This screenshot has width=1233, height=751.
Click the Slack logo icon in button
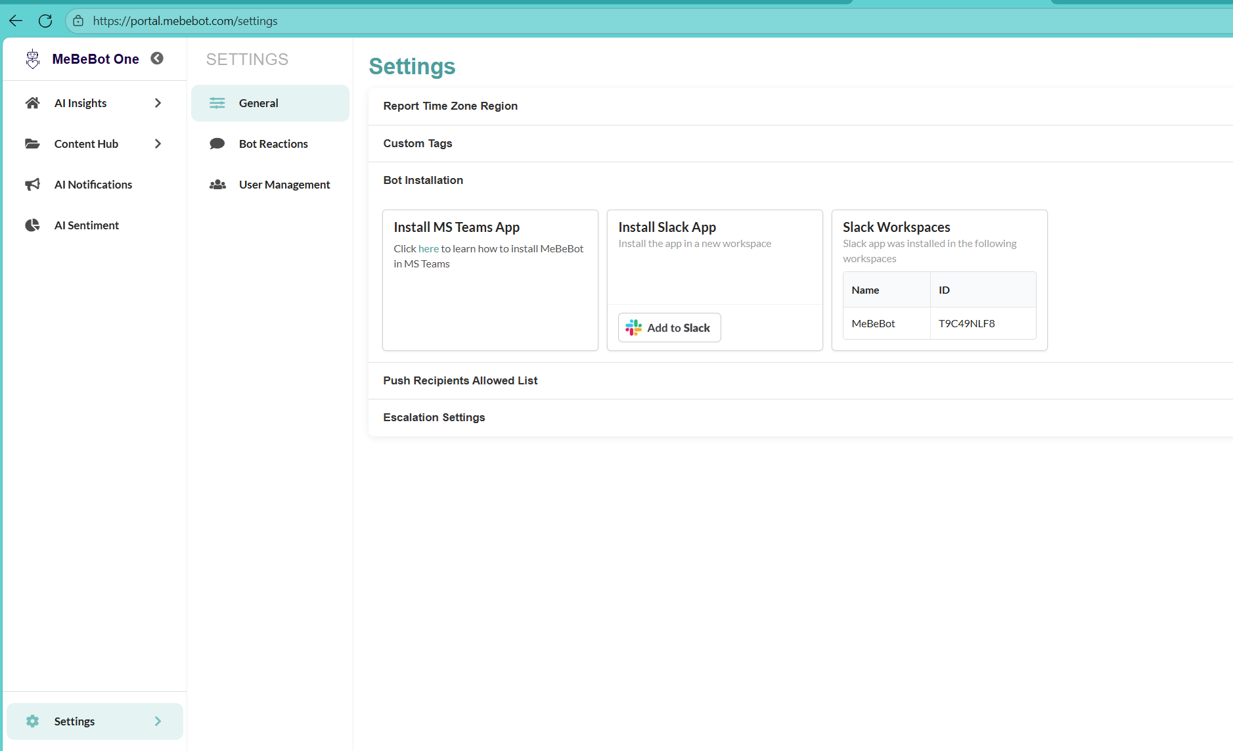click(633, 328)
